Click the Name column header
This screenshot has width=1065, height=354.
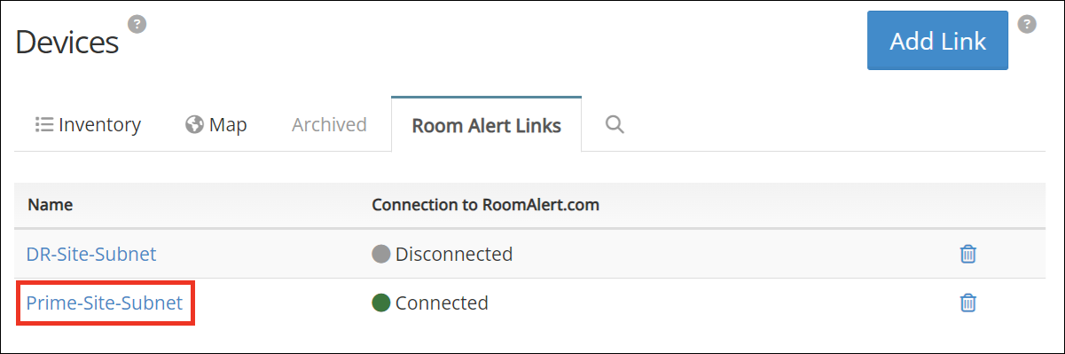pos(50,205)
